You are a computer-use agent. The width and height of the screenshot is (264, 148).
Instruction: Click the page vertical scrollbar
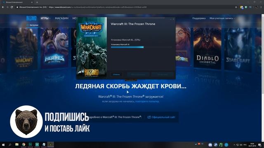click(263, 77)
